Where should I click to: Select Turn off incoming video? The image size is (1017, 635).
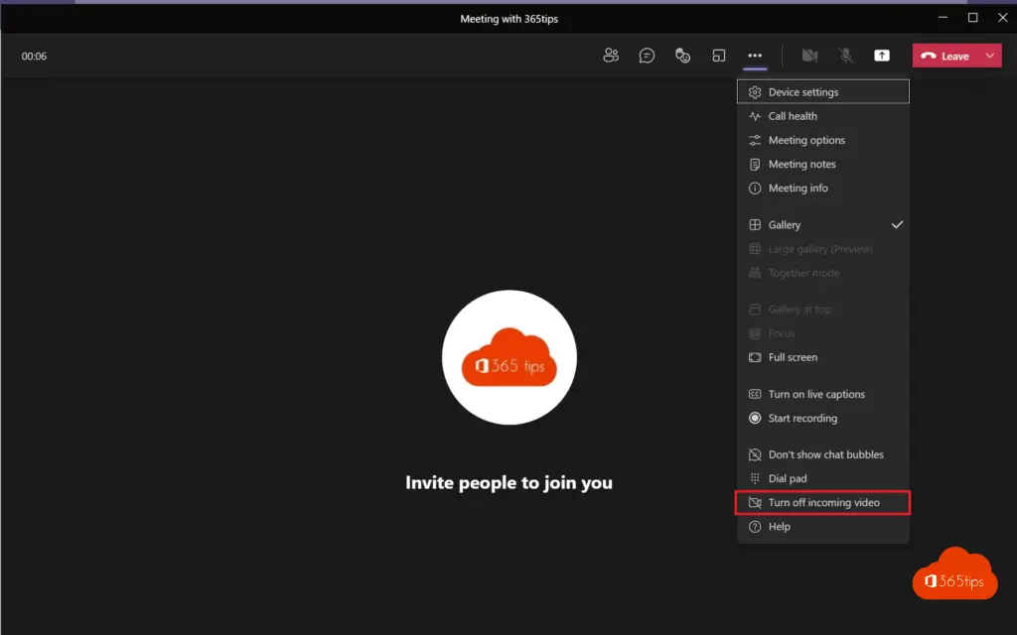point(823,502)
